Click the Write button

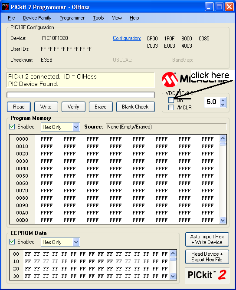click(46, 107)
